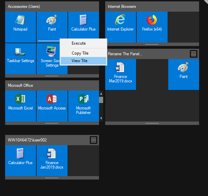Open hamburger menu on Rename The Panel header

click(x=194, y=54)
